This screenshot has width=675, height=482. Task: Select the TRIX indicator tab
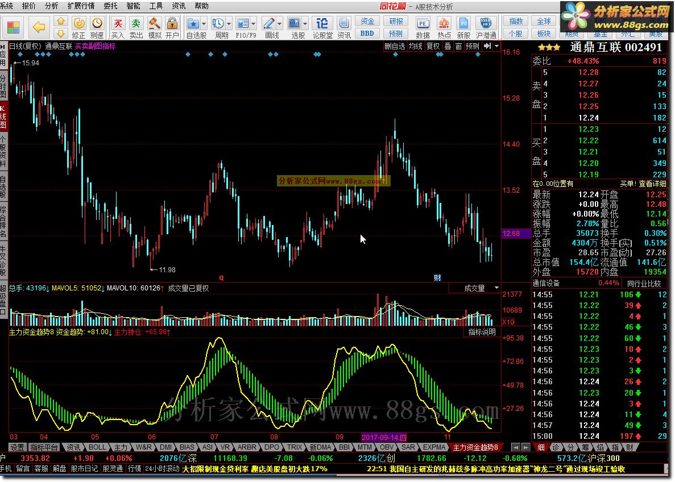coord(295,447)
